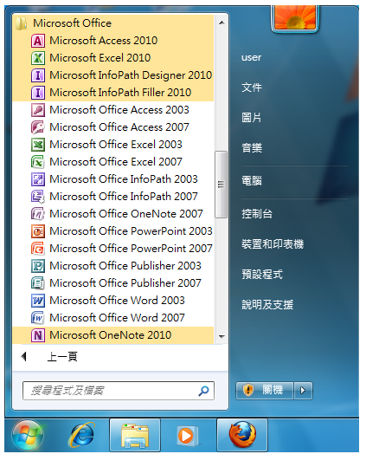This screenshot has width=366, height=454.
Task: Click the InfoPath Designer 2010 icon
Action: (x=38, y=75)
